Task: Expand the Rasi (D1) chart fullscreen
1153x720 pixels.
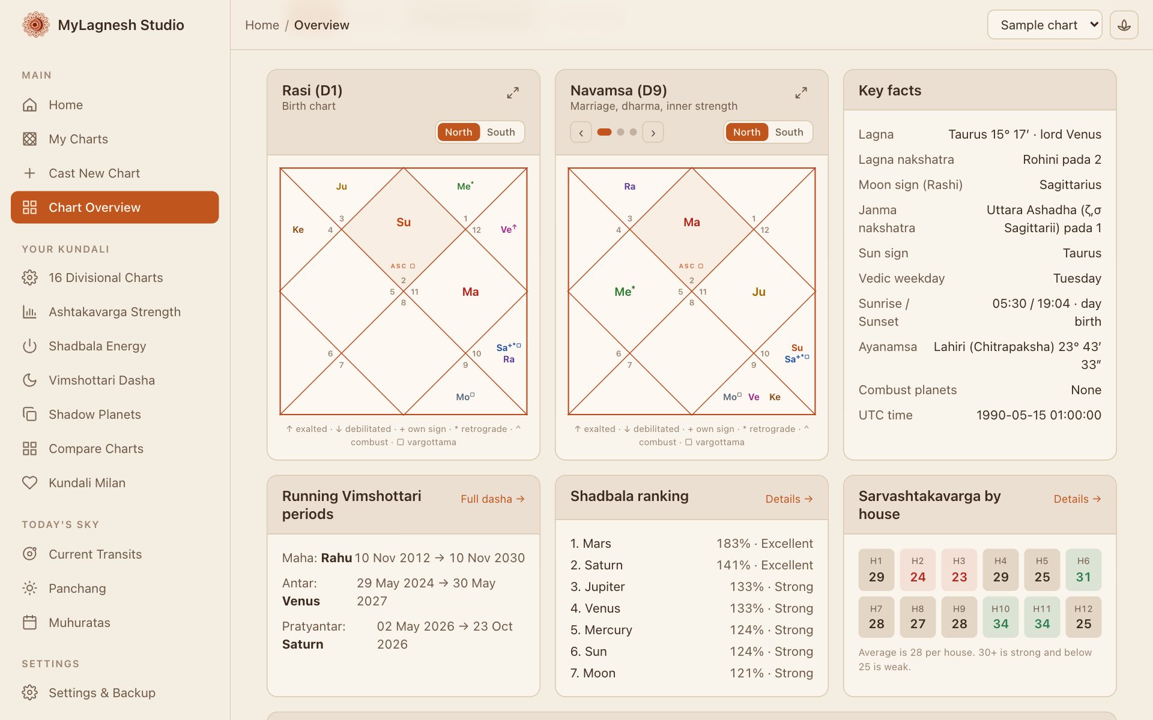Action: click(x=513, y=93)
